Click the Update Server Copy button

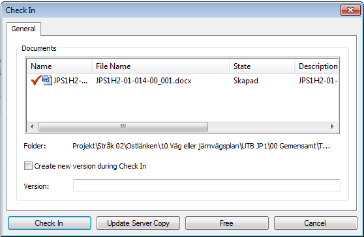pyautogui.click(x=138, y=223)
